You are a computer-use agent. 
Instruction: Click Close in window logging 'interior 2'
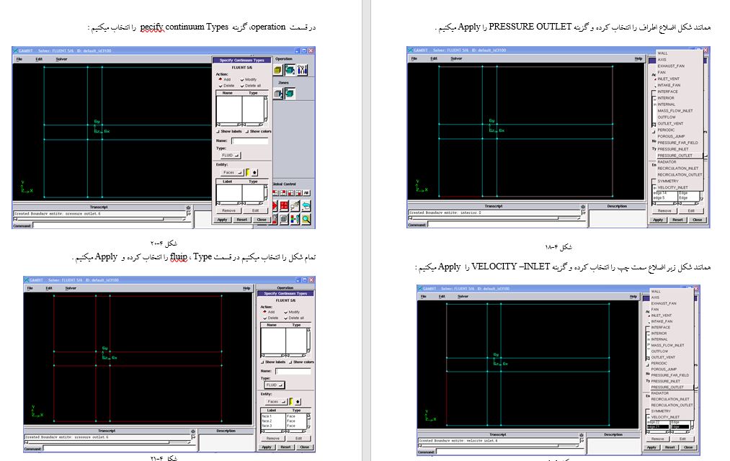[696, 220]
